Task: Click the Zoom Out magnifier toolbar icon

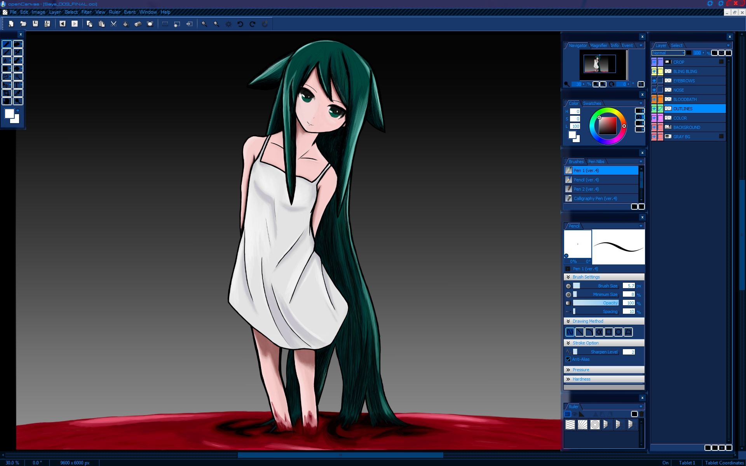Action: pos(216,24)
